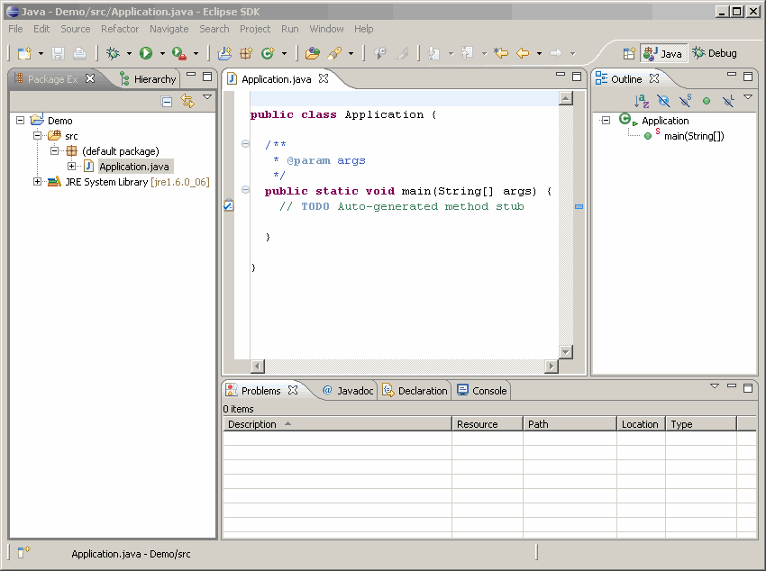Expand the JRE System Library node

37,182
